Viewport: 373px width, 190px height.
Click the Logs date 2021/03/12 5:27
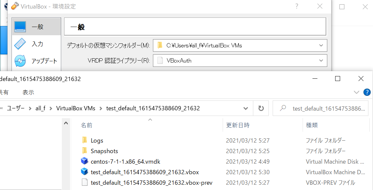point(248,141)
